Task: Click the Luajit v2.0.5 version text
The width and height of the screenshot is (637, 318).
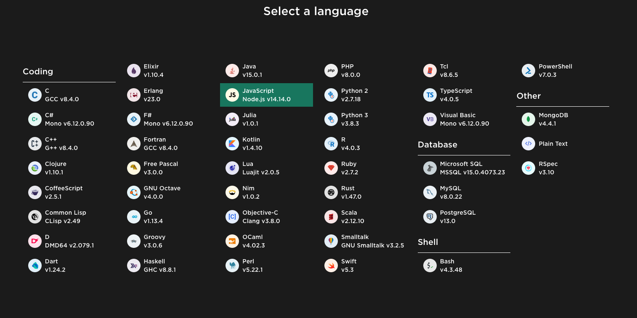Action: click(x=261, y=172)
